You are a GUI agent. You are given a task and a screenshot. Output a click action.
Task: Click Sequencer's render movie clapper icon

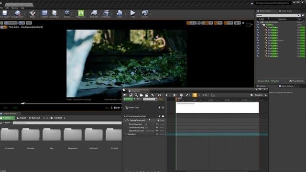point(147,95)
